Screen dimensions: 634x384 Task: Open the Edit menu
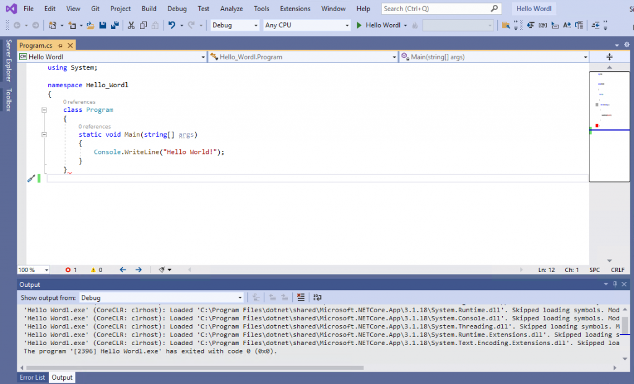pyautogui.click(x=50, y=9)
